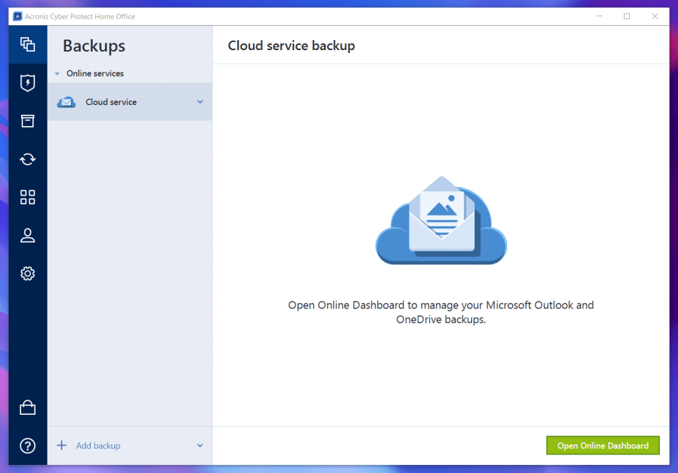Open the Sync section
The image size is (678, 473).
[28, 159]
